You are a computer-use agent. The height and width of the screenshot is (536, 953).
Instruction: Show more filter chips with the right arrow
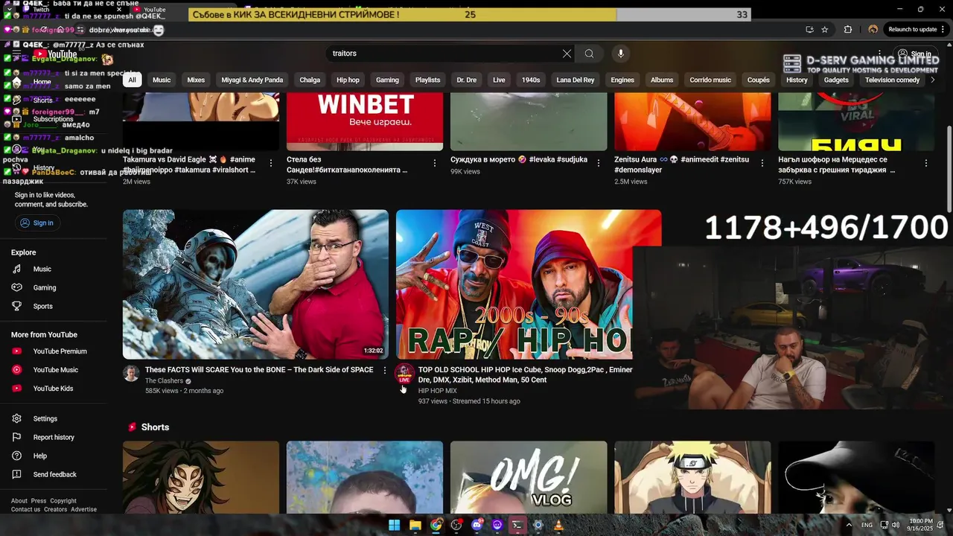pyautogui.click(x=933, y=80)
